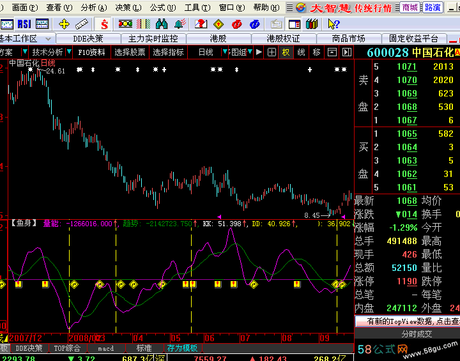
Task: Switch to the 主力实时监控 tab
Action: [x=153, y=38]
